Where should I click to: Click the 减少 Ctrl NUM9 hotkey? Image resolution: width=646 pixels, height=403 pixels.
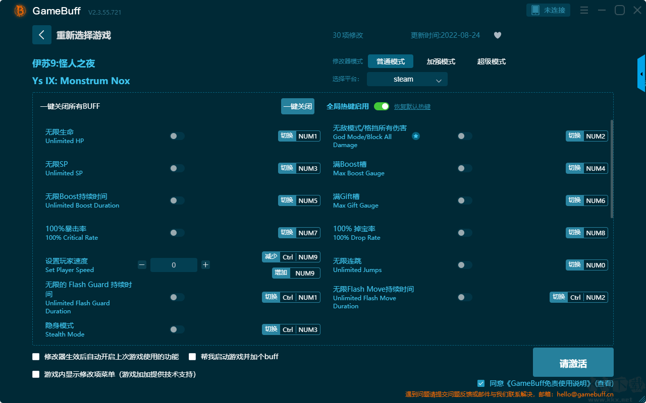[291, 257]
